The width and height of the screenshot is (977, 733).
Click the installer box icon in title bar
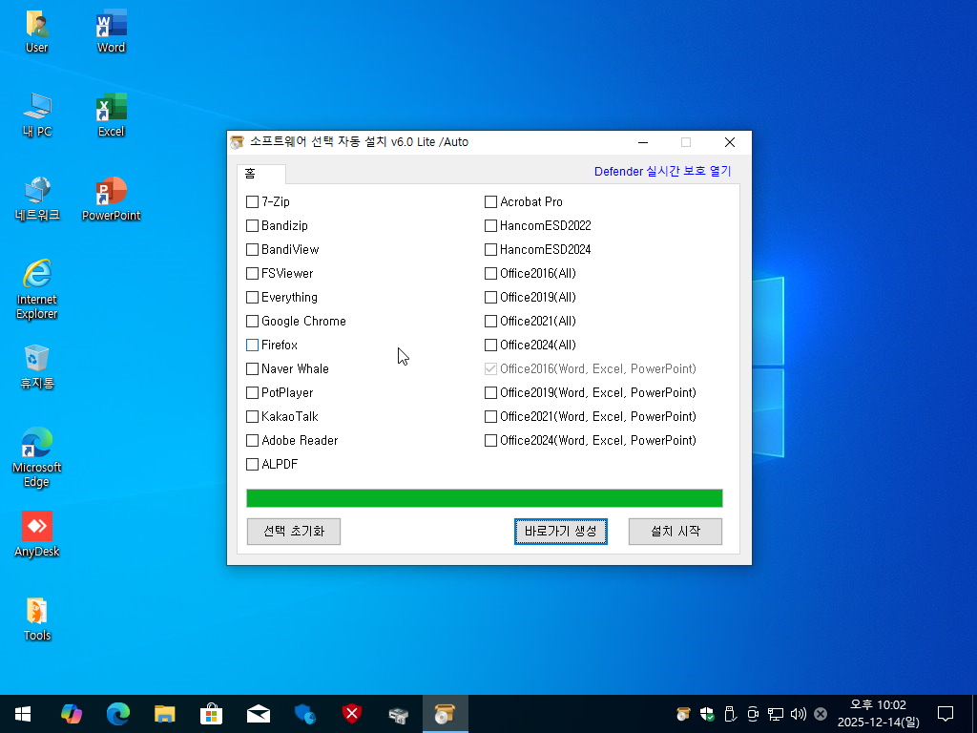pyautogui.click(x=237, y=142)
